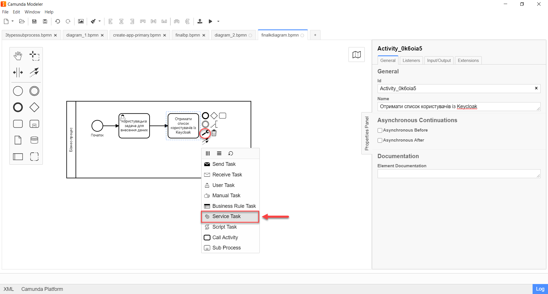Save diagram with toolbar save icon
Image resolution: width=548 pixels, height=294 pixels.
point(34,21)
